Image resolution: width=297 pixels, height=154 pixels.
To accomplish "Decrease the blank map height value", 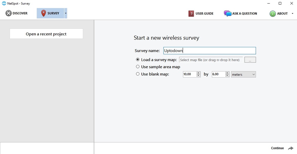I will tap(227, 76).
